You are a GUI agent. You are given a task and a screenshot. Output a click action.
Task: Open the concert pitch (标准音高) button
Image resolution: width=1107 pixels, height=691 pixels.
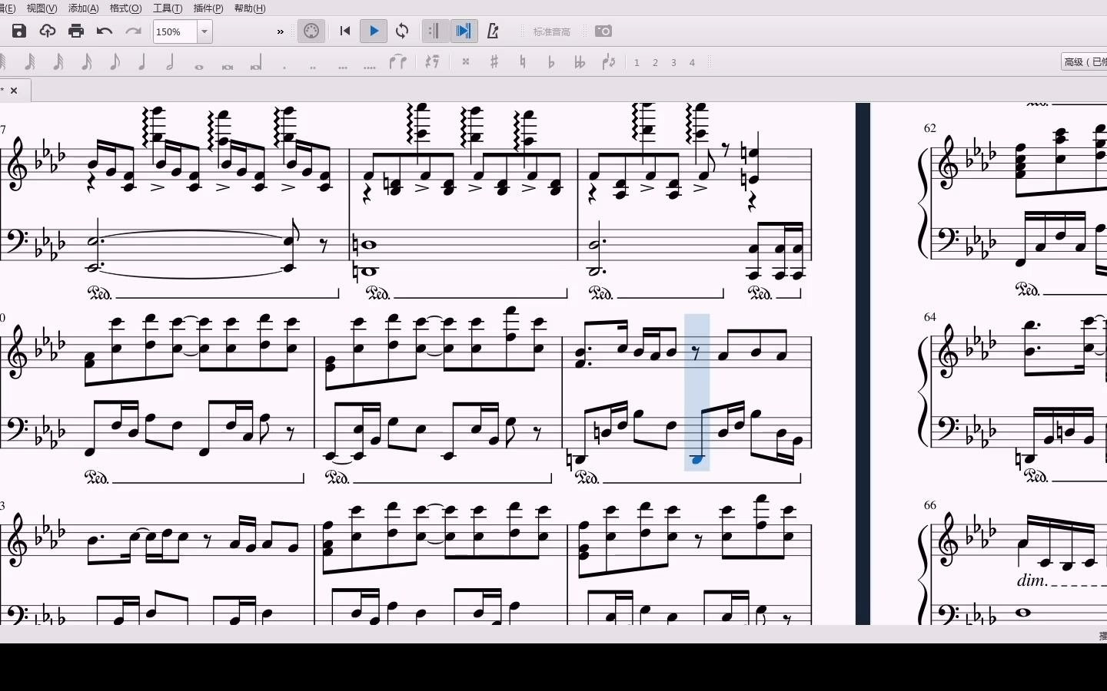[x=552, y=31]
